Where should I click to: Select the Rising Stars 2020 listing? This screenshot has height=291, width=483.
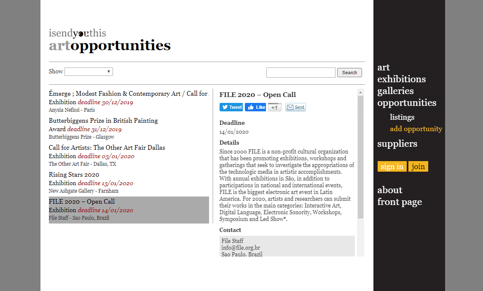click(x=74, y=175)
